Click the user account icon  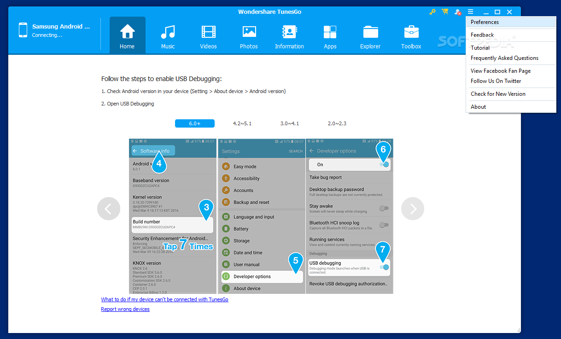point(457,12)
